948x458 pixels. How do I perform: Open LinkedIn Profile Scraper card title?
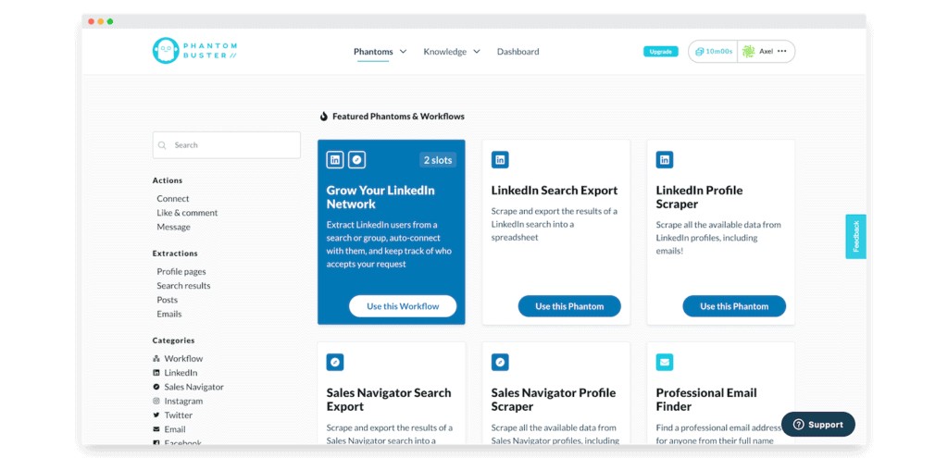(x=700, y=197)
